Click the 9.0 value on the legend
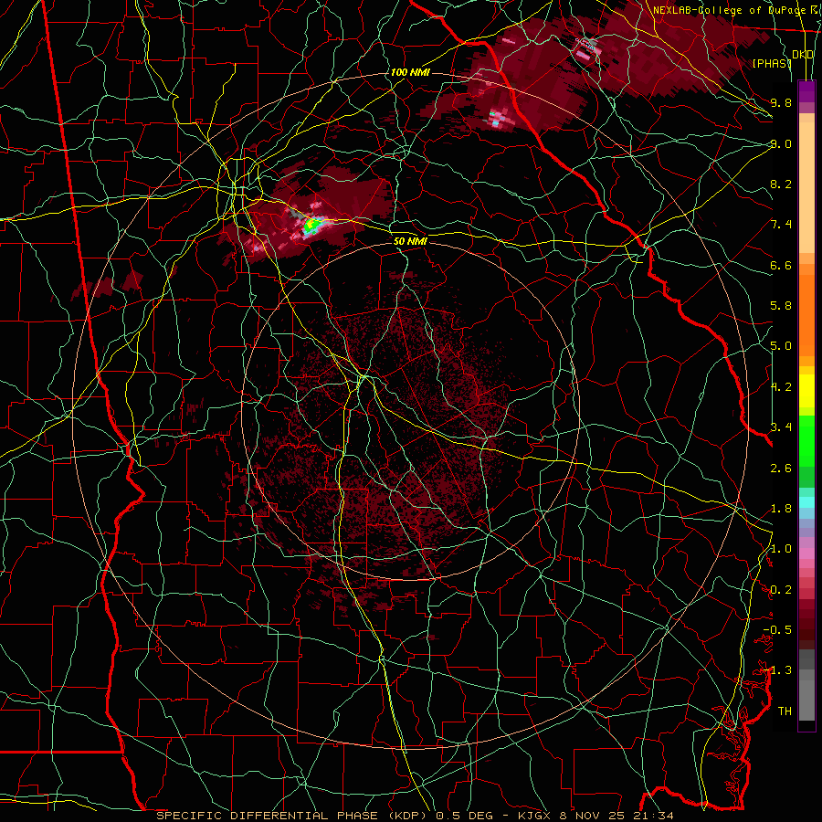The image size is (822, 822). click(781, 143)
